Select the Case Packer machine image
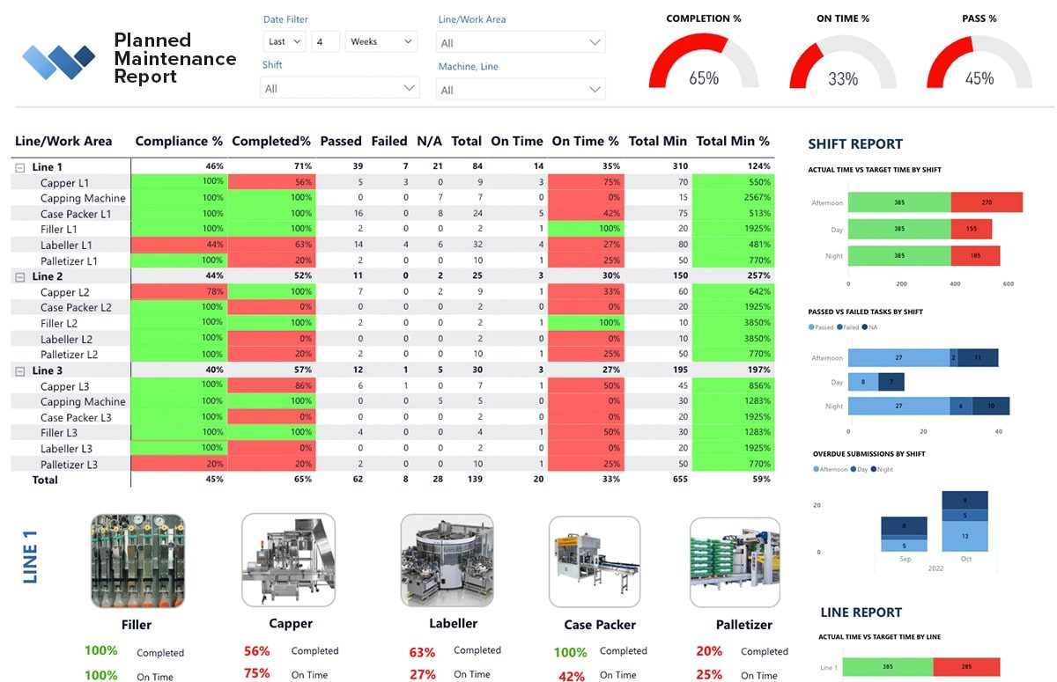1057x682 pixels. tap(595, 561)
